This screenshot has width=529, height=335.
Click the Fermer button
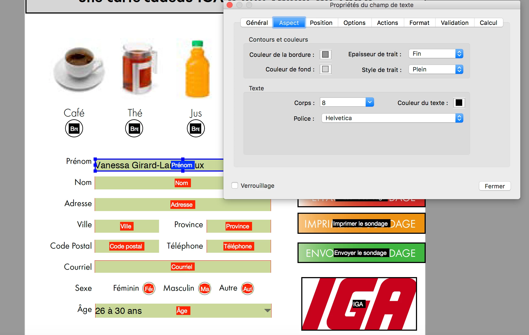point(494,186)
